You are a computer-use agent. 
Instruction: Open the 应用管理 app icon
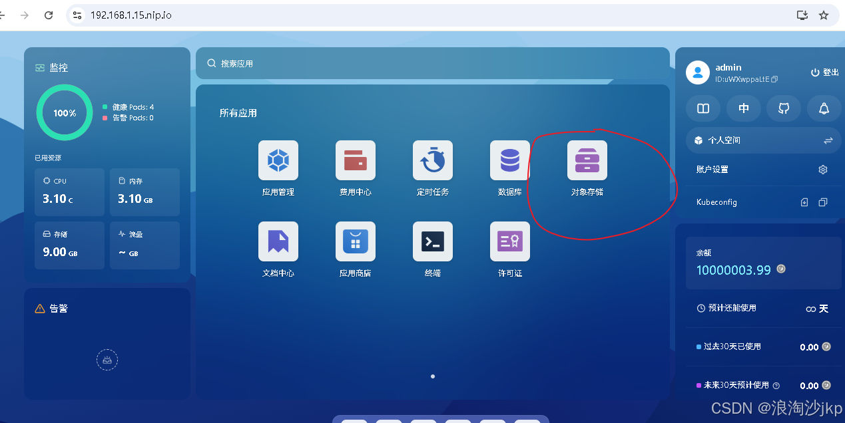[x=278, y=160]
